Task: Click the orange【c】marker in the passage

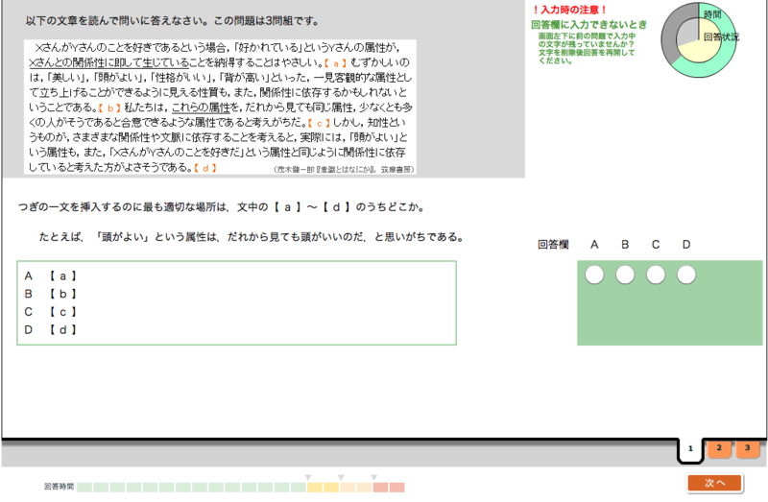Action: [319, 124]
